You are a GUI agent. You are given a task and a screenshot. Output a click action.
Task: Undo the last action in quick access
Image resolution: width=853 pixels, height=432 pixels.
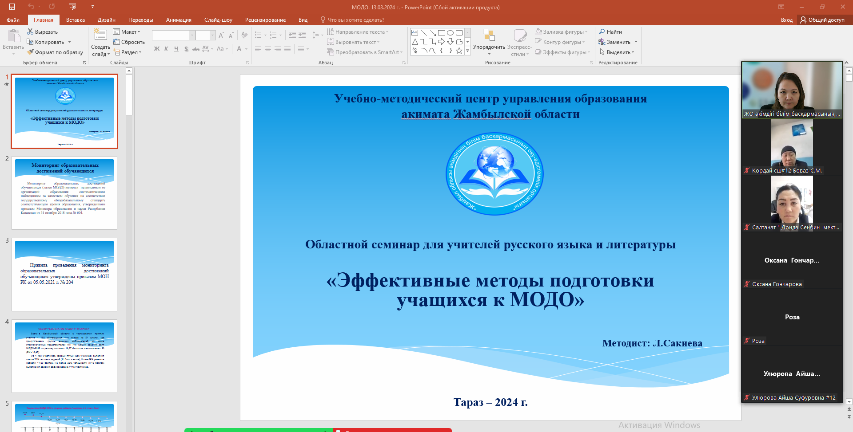pyautogui.click(x=31, y=7)
